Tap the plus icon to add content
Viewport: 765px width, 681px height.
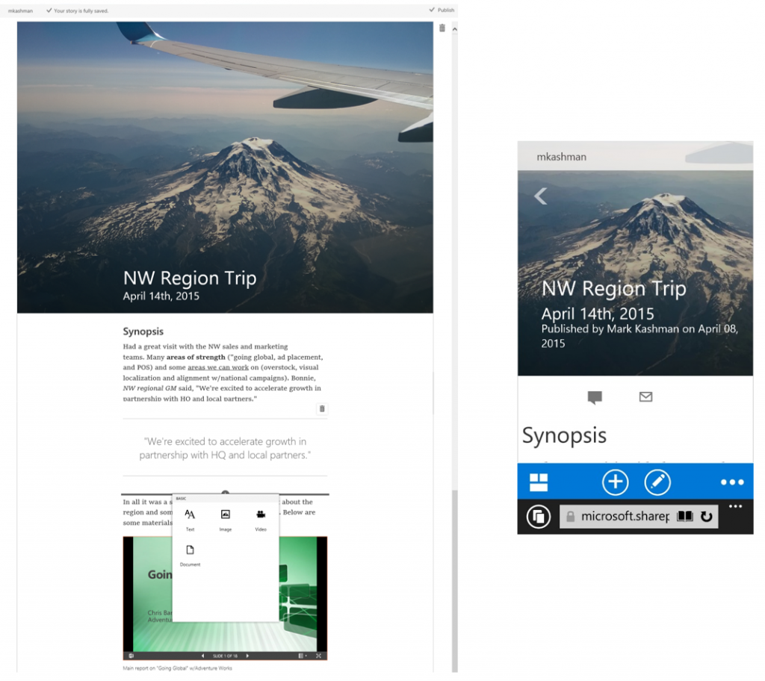[615, 482]
